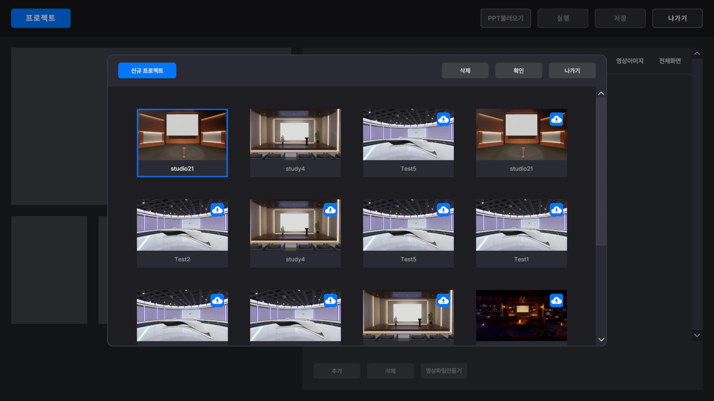Switch to 영상이미지 tab
Screen dimensions: 714x401
point(630,61)
